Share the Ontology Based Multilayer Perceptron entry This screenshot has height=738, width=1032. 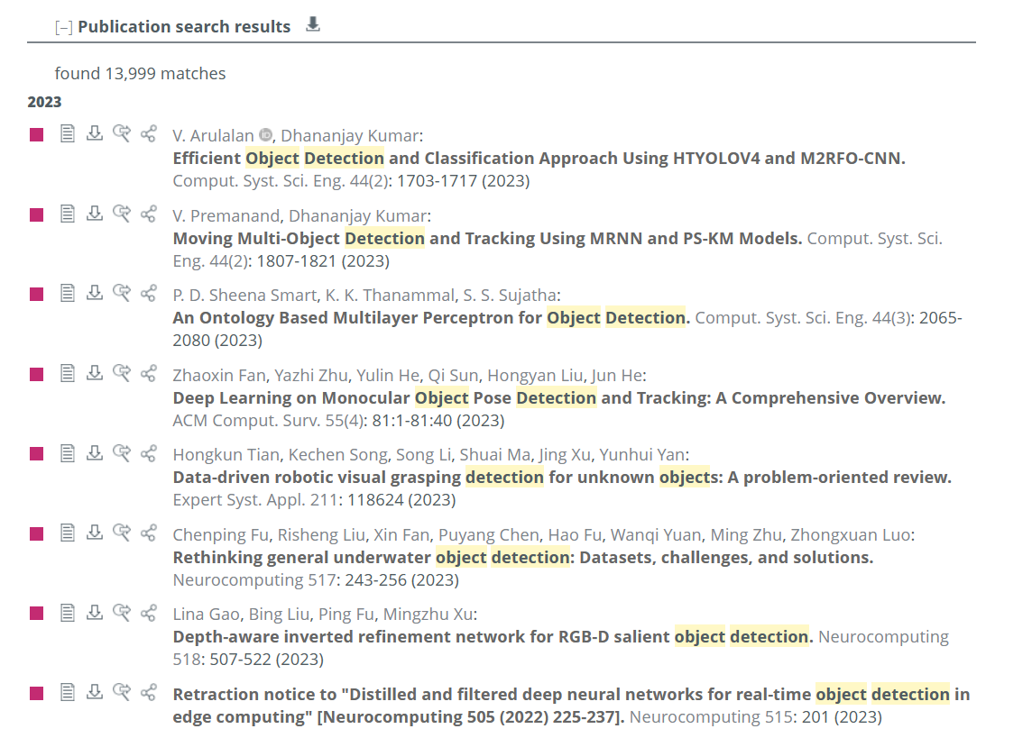click(149, 293)
